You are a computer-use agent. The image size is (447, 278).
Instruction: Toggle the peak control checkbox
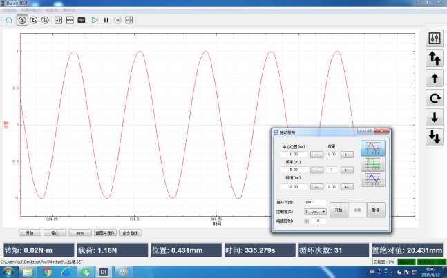pos(307,221)
